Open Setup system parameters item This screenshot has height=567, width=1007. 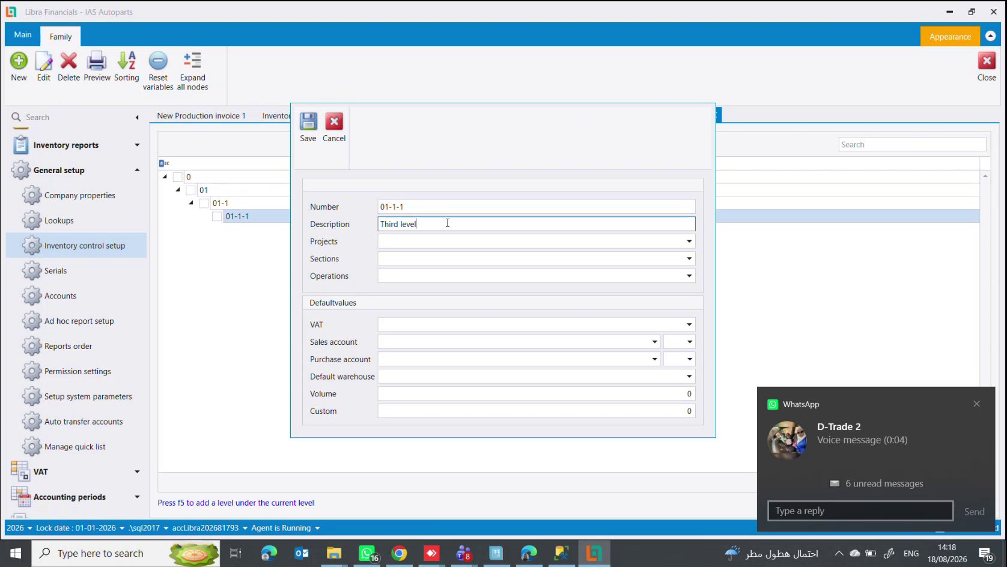[x=88, y=397]
